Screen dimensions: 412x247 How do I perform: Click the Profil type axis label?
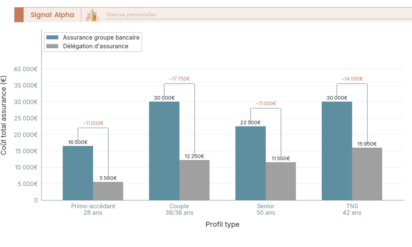click(222, 224)
